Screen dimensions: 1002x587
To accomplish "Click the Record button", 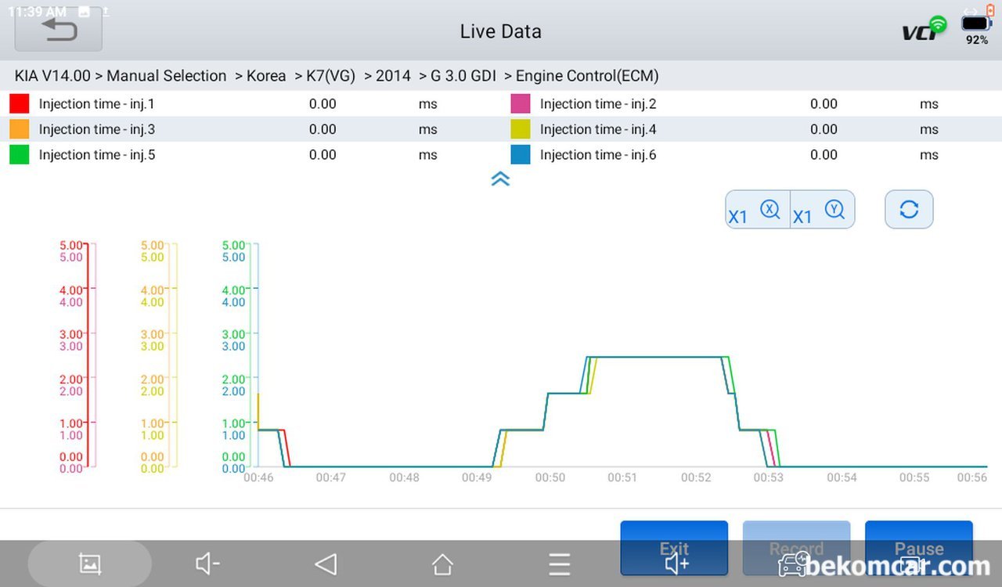I will [796, 548].
